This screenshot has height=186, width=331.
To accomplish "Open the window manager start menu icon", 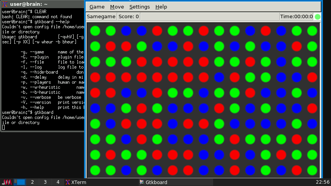I will [7, 182].
